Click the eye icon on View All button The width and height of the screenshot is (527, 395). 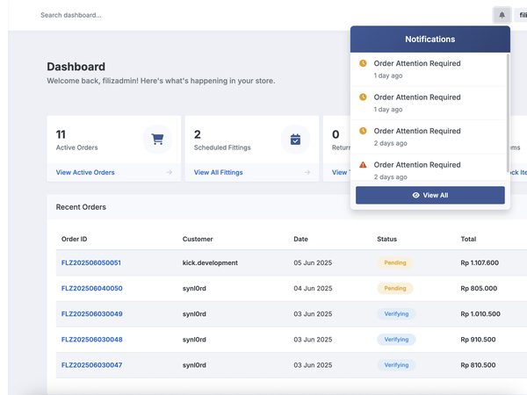click(x=415, y=195)
